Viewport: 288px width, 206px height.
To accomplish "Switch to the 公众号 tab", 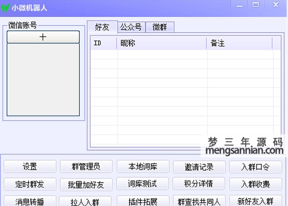I will coord(131,27).
